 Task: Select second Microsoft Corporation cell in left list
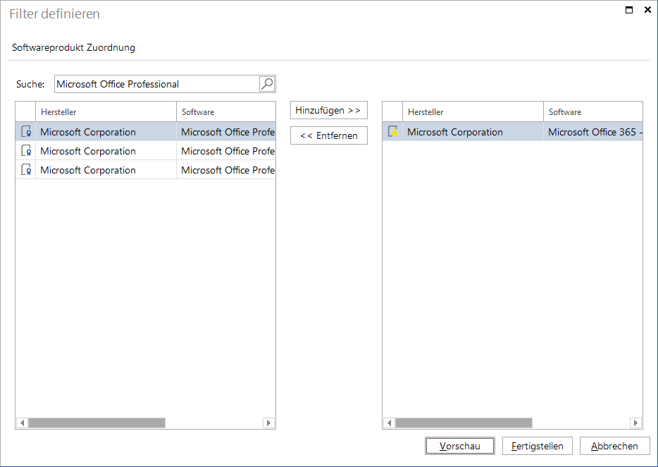(106, 151)
